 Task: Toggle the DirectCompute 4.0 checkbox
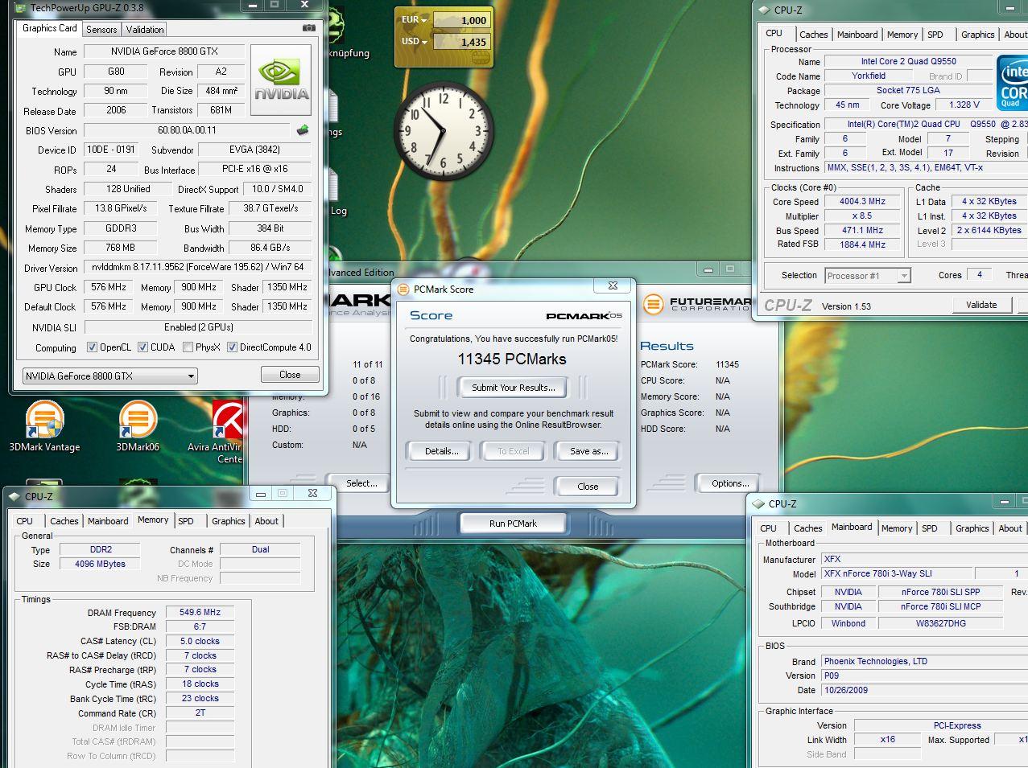pos(232,347)
